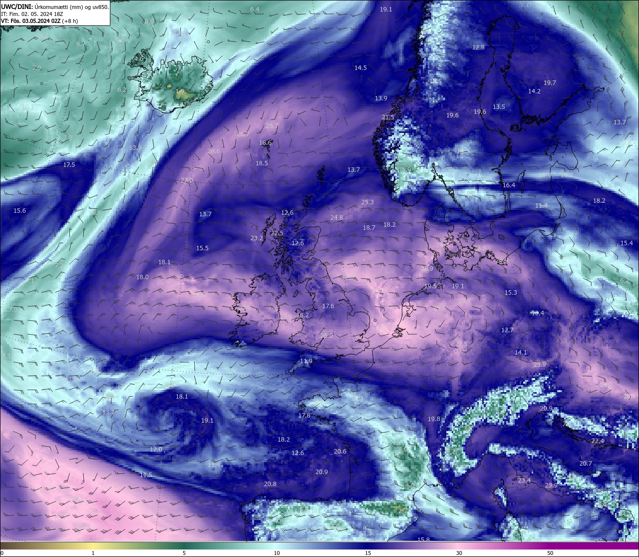Click the 19.5 value near Denmark

tap(430, 286)
